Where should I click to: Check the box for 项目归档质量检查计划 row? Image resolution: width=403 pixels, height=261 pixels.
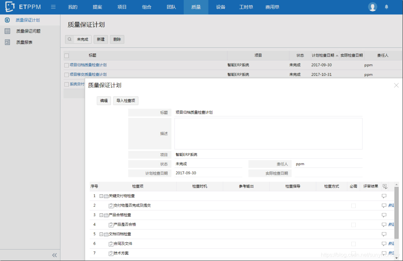click(x=66, y=65)
